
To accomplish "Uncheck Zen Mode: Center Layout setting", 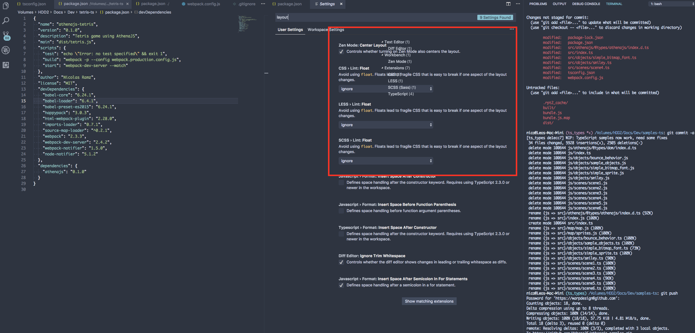I will [x=341, y=52].
